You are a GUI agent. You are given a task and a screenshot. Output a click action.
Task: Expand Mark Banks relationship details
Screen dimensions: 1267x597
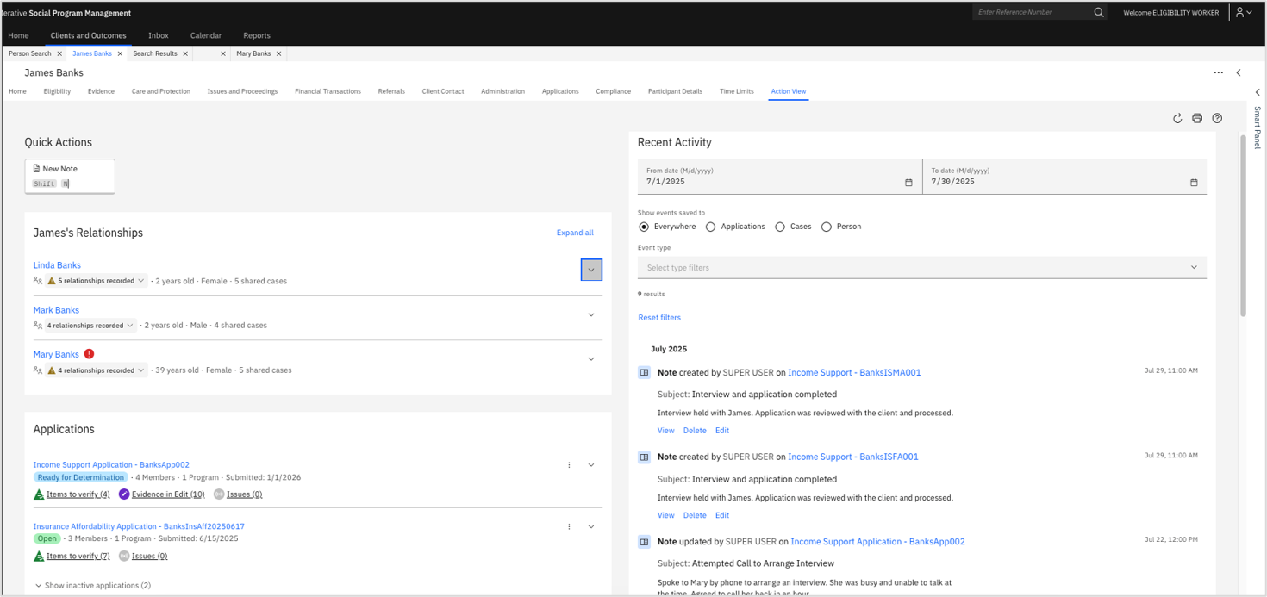(x=591, y=314)
